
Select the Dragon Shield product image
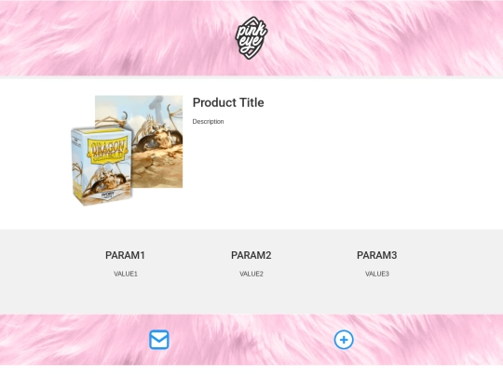(x=127, y=151)
